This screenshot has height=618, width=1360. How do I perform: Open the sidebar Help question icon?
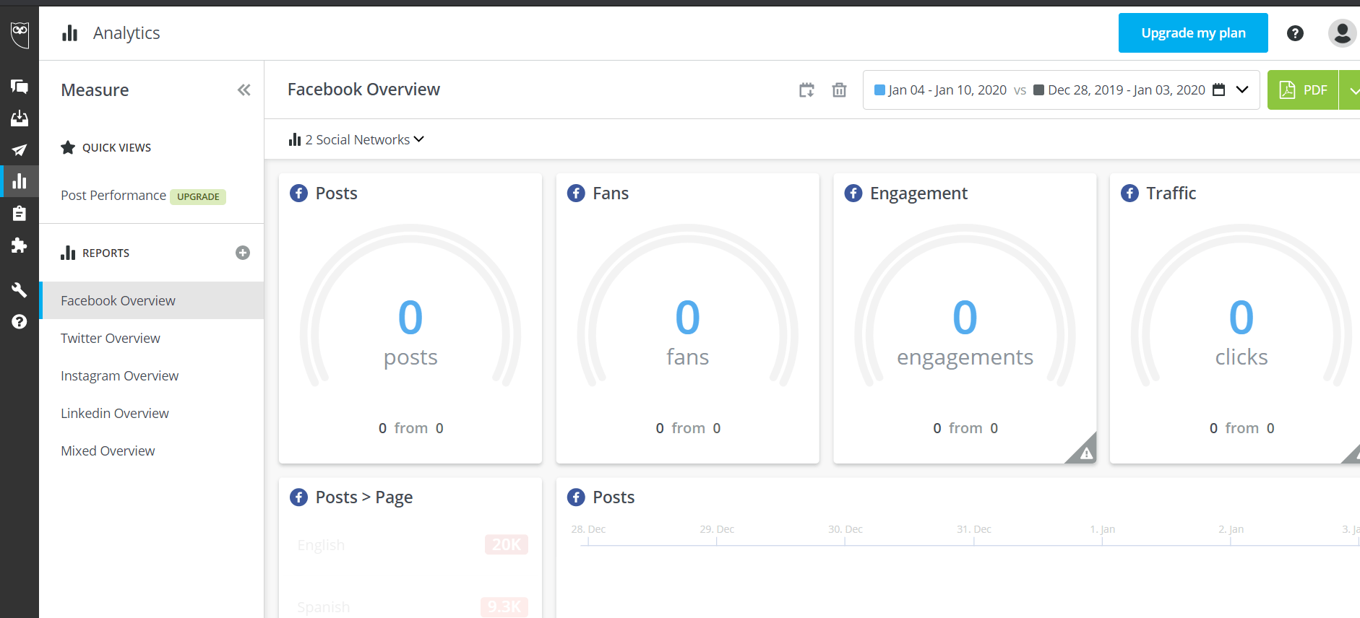click(20, 321)
